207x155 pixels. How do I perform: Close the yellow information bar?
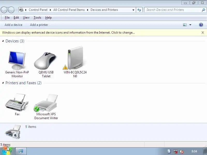pos(203,33)
